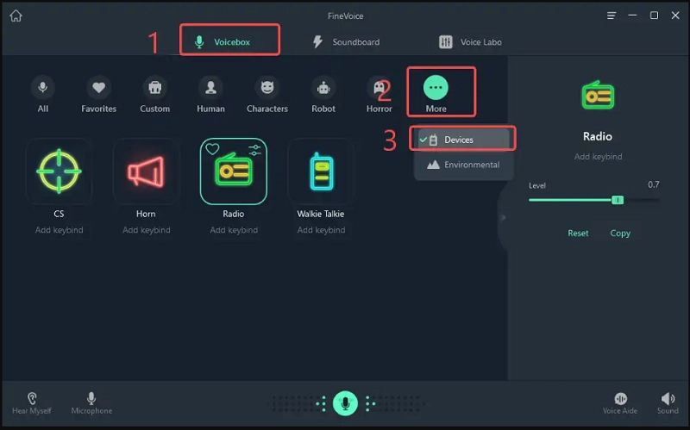The width and height of the screenshot is (690, 430).
Task: Click the Reset button
Action: pos(578,233)
